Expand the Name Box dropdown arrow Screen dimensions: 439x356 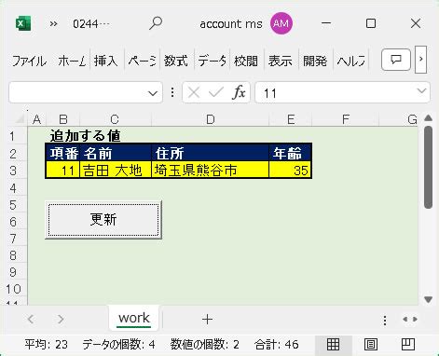click(x=153, y=93)
